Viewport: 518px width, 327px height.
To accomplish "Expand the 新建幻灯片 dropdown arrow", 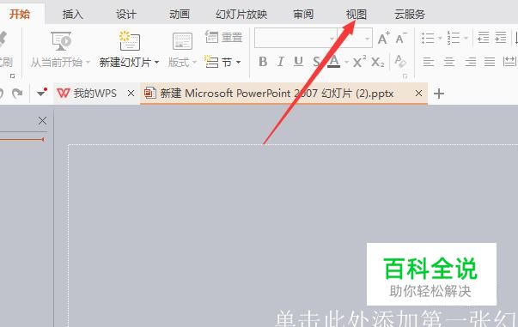I will 156,62.
